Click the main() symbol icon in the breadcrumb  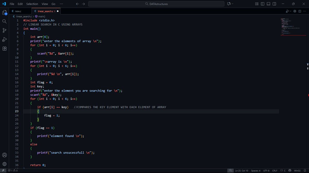[x=36, y=16]
